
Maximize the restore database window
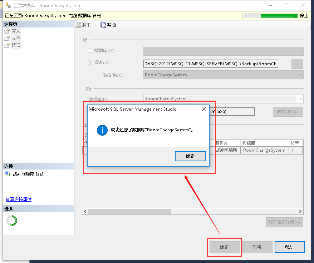(286, 5)
